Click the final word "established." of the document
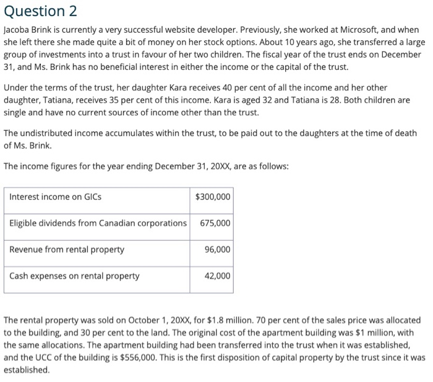 pos(26,370)
